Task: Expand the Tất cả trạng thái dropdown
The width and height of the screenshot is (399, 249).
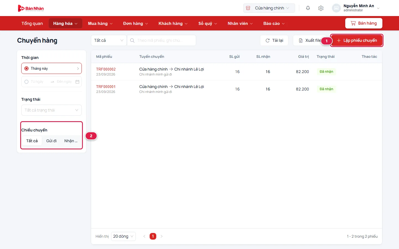Action: click(x=52, y=110)
